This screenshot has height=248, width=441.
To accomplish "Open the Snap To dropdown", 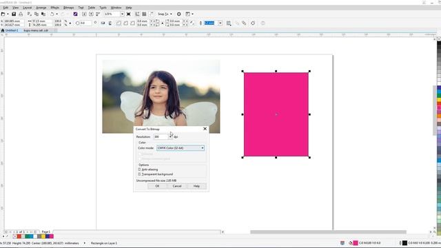I will pos(165,14).
